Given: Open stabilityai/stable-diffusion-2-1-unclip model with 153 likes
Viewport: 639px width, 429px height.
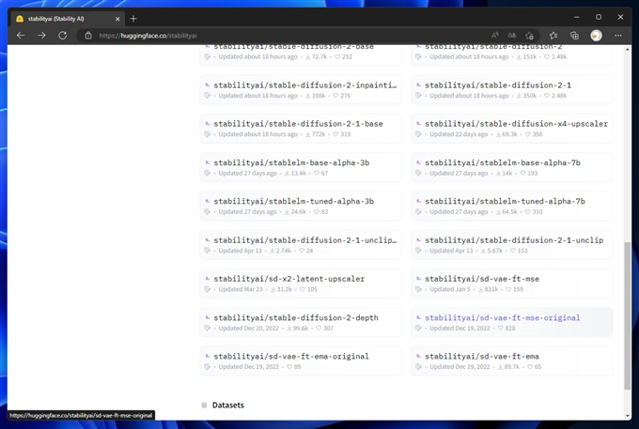Looking at the screenshot, I should (x=511, y=245).
